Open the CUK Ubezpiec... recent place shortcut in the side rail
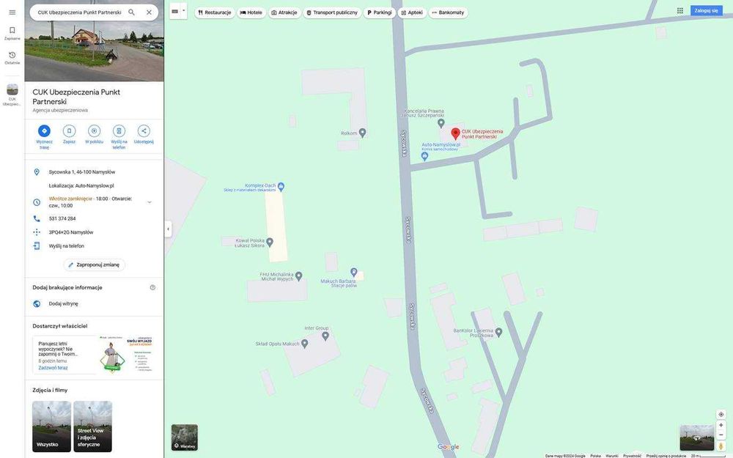 [x=12, y=95]
